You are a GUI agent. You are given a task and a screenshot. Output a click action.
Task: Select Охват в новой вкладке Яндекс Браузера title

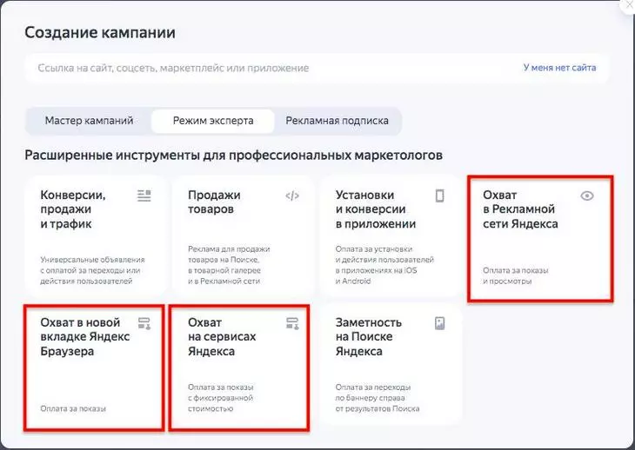pos(85,337)
